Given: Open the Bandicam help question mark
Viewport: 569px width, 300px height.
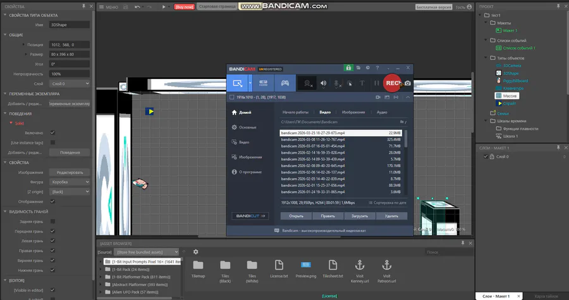Looking at the screenshot, I should click(377, 68).
